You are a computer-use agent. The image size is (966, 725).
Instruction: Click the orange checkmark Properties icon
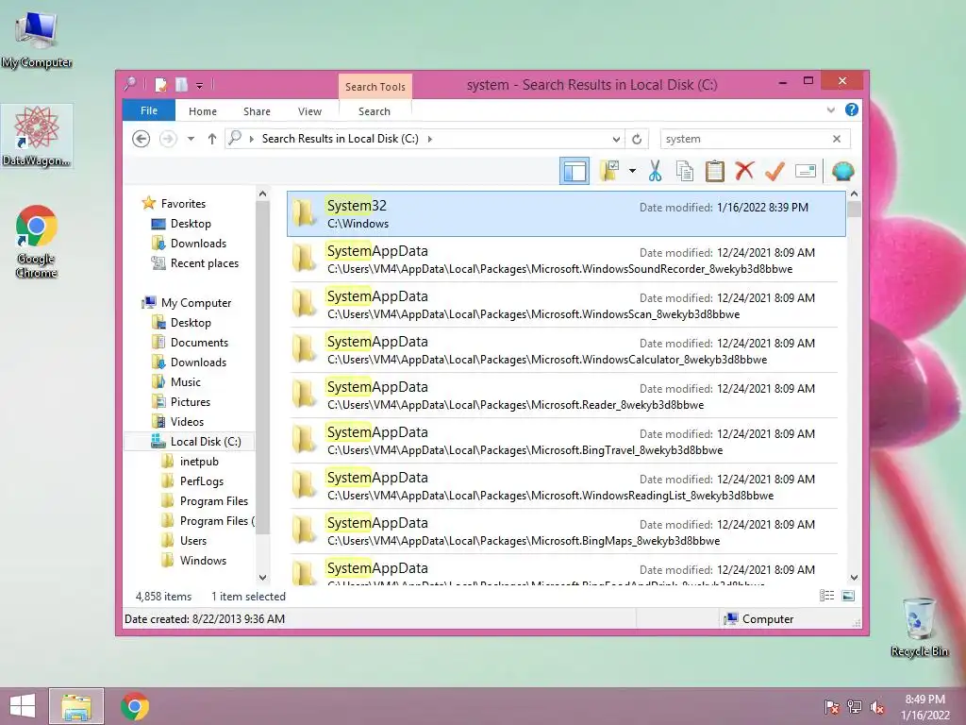[x=774, y=171]
